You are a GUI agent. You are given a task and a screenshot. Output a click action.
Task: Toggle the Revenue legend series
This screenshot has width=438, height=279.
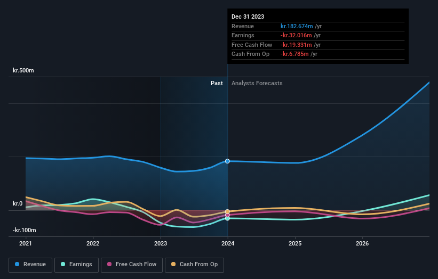30,265
